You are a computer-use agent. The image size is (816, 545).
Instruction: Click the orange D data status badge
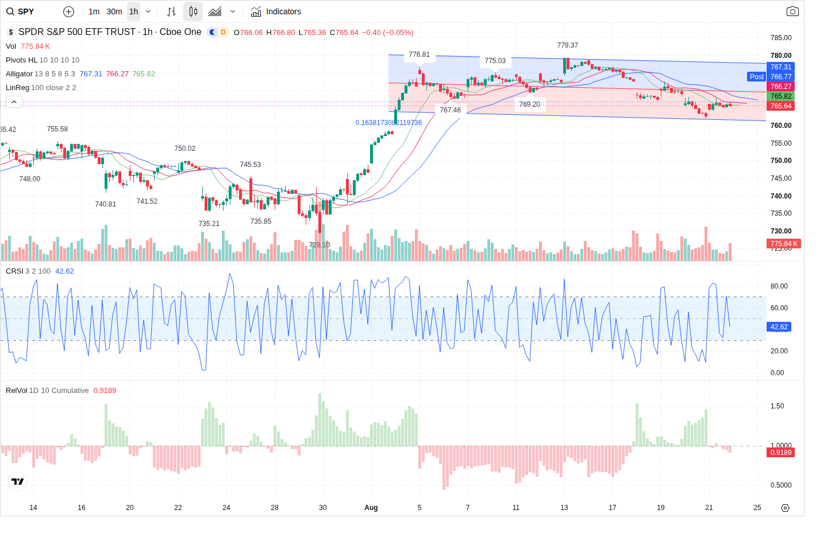pos(223,32)
